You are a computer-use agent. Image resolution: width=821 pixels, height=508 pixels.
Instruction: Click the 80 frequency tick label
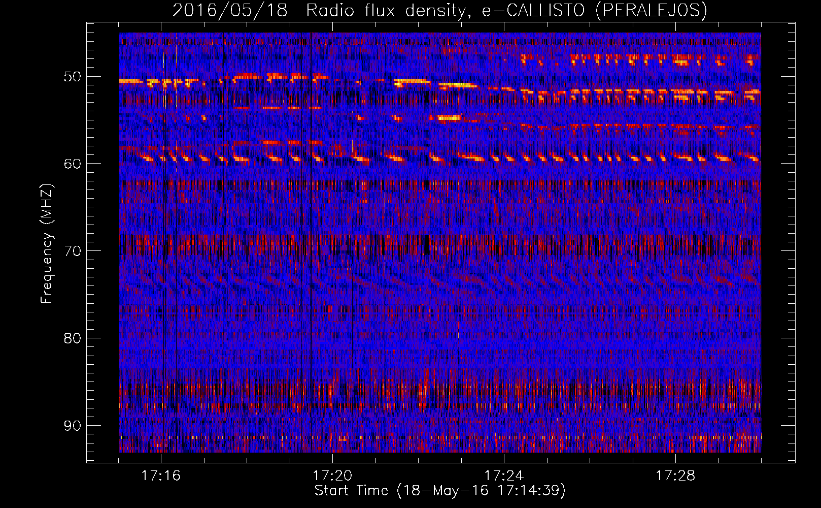(x=73, y=338)
